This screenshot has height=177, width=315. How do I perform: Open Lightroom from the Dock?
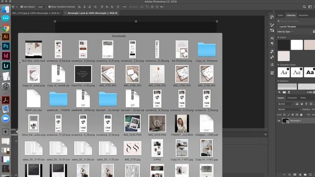pos(5,66)
